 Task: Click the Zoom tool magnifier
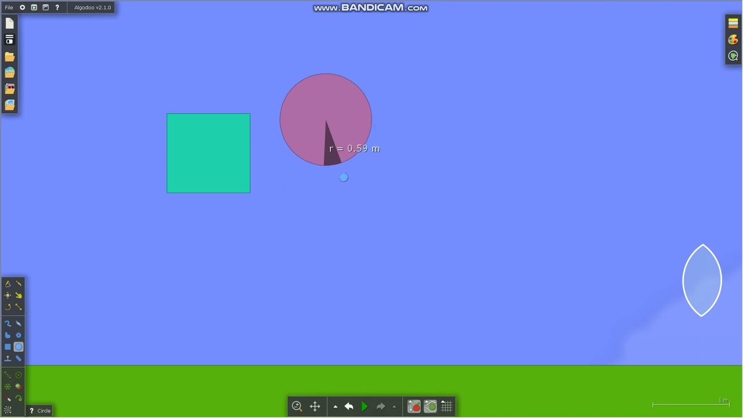(x=297, y=406)
